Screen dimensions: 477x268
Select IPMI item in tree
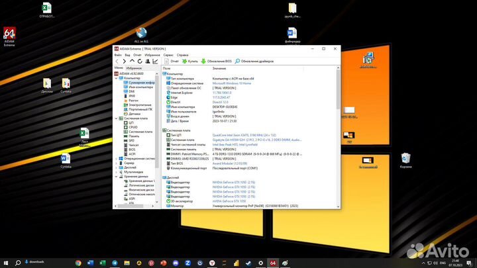pyautogui.click(x=129, y=96)
